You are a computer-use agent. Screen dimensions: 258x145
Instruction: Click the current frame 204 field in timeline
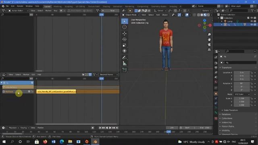click(172, 128)
